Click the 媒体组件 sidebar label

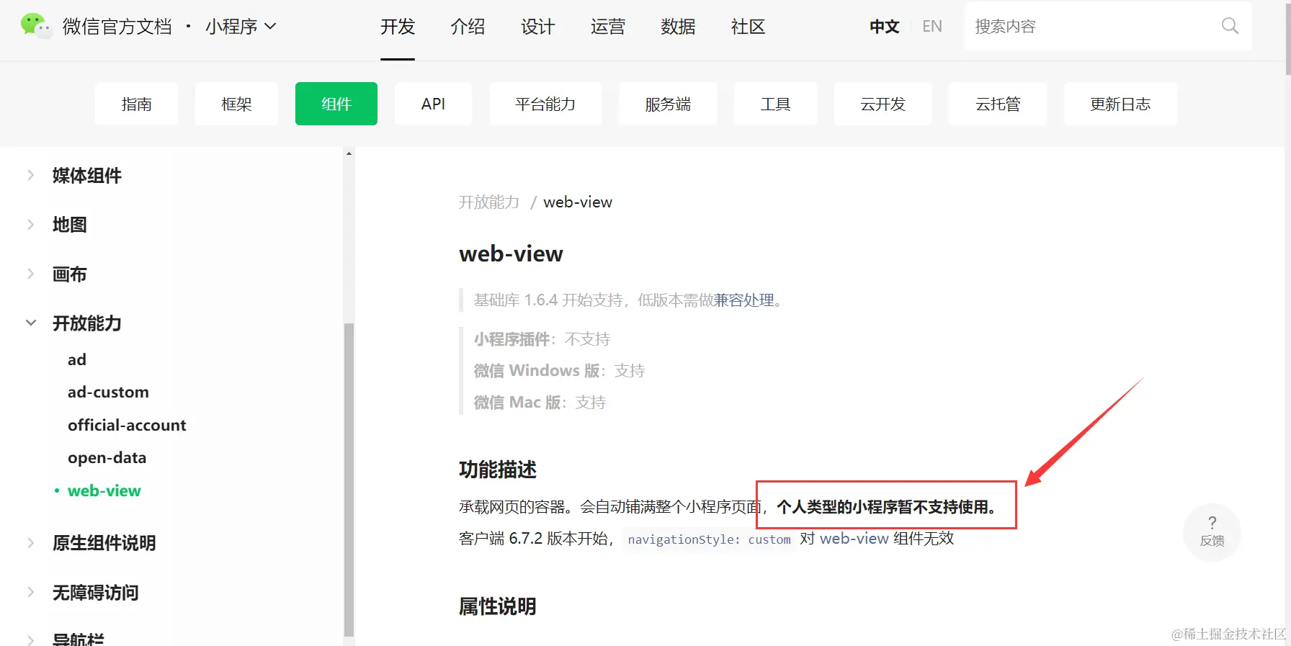86,175
